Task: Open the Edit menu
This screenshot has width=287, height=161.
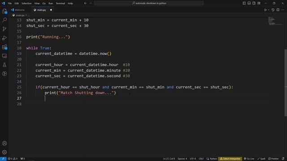Action: pyautogui.click(x=17, y=3)
